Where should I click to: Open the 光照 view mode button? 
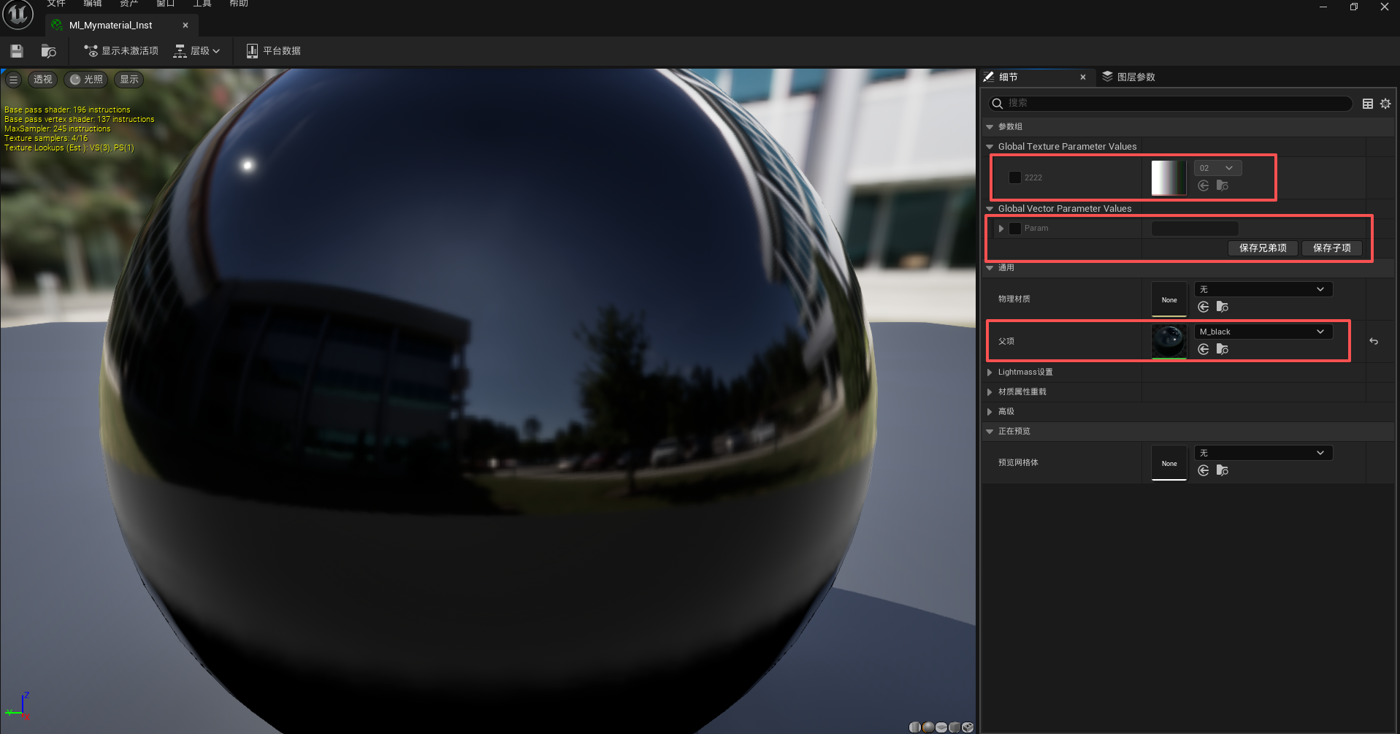(86, 80)
